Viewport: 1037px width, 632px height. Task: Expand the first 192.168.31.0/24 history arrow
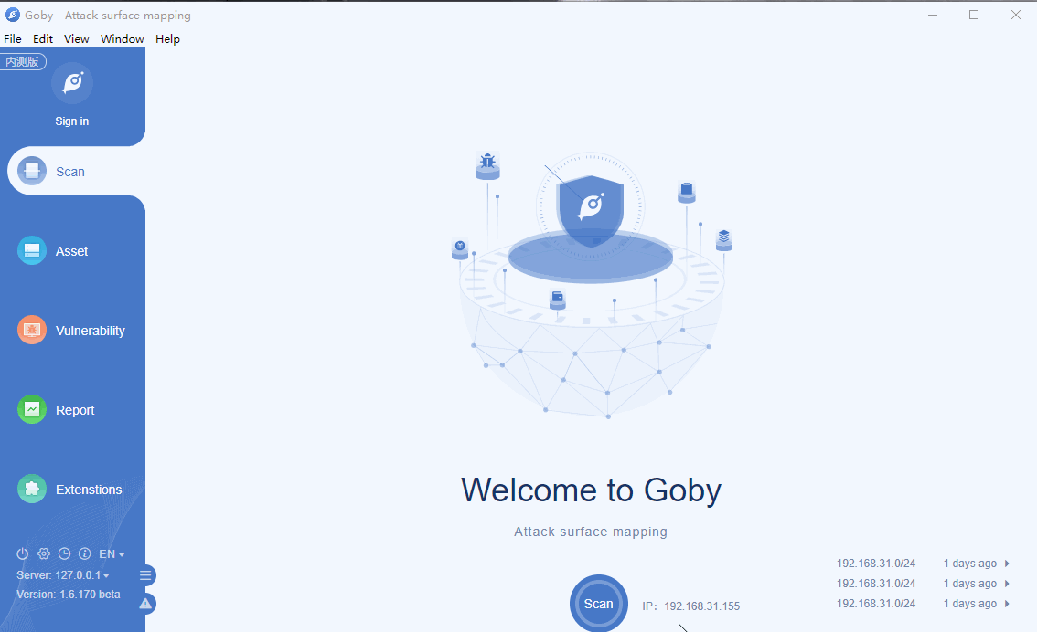point(1007,564)
